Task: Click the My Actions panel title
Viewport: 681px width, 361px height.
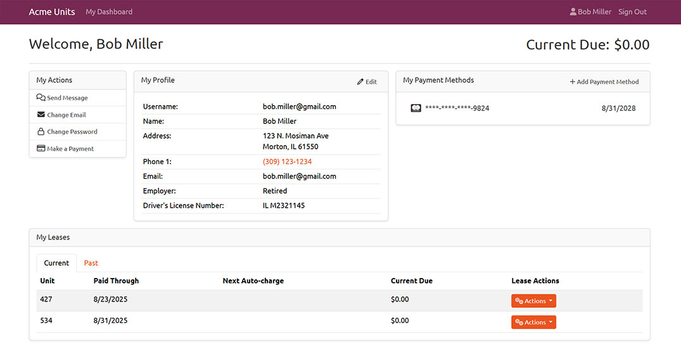Action: [x=54, y=80]
